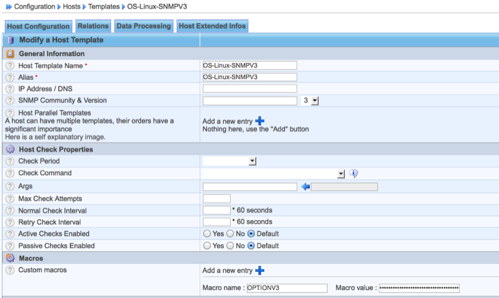Select Default for Active Checks Enabled
499x298 pixels.
[x=251, y=233]
